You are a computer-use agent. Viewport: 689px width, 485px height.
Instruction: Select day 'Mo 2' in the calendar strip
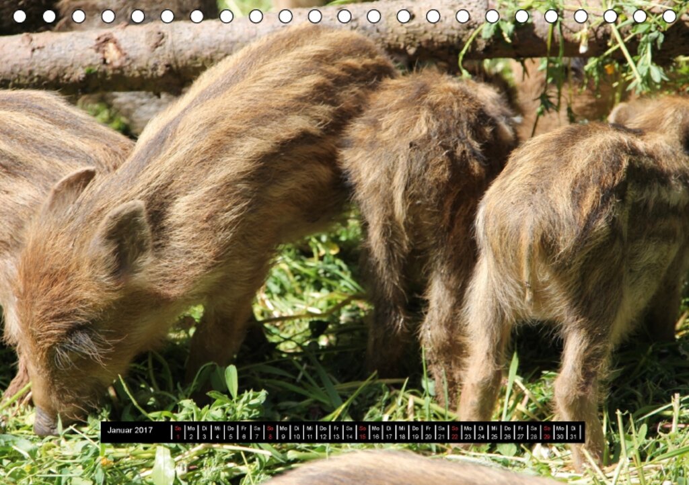click(191, 433)
